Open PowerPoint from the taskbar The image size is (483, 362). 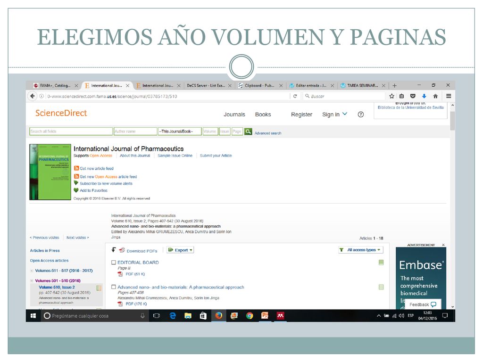click(265, 315)
